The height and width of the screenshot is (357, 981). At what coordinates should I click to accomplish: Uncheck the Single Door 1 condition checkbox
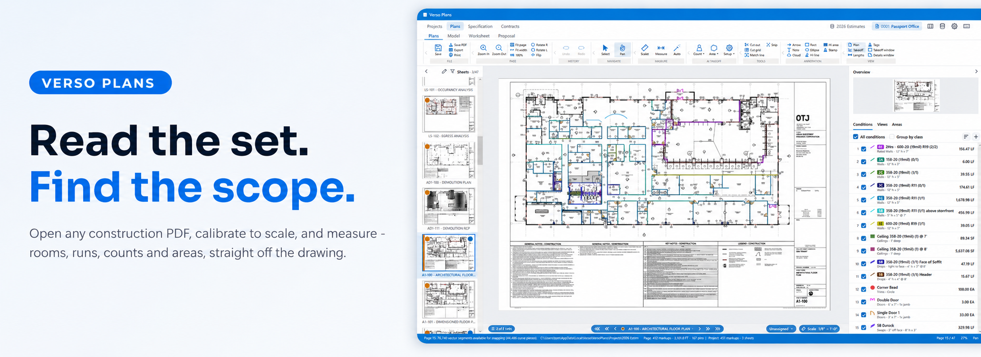pyautogui.click(x=863, y=315)
